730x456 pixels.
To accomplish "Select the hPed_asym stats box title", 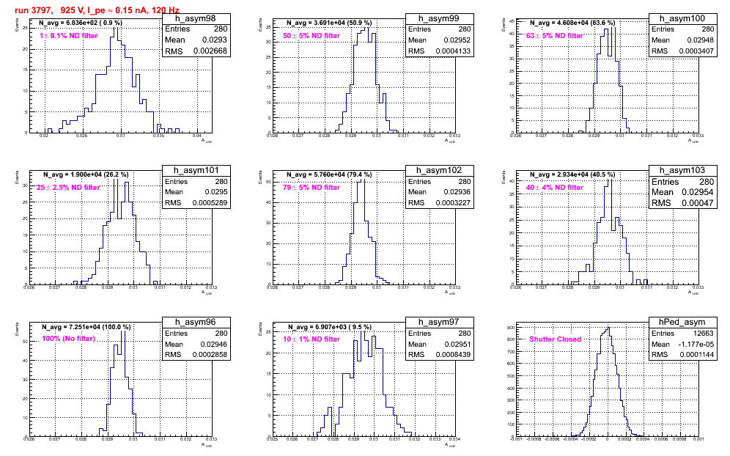I will point(682,323).
